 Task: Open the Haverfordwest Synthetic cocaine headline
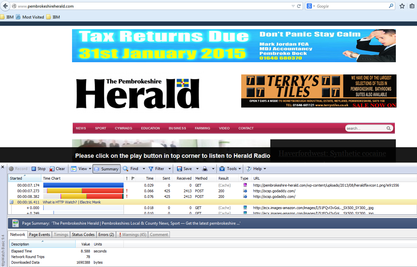click(332, 154)
